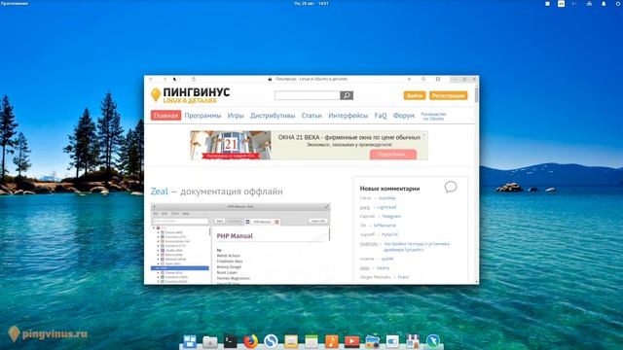This screenshot has height=350, width=623.
Task: Click the Пингвинус logo on the page
Action: coord(191,95)
